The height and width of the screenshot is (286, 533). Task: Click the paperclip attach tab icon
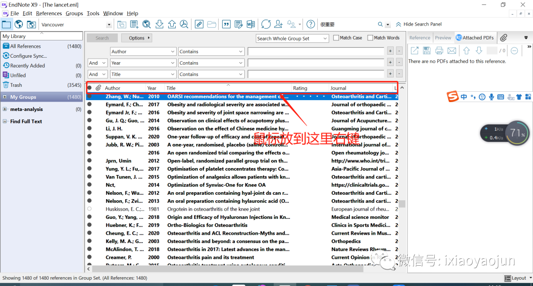click(504, 37)
